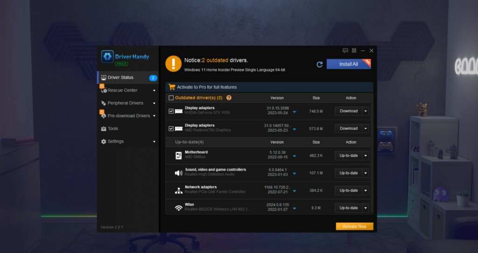
Task: Click the size value '748.5 M'
Action: [316, 111]
